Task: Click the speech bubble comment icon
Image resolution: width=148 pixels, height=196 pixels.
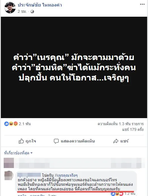Action: [56, 141]
